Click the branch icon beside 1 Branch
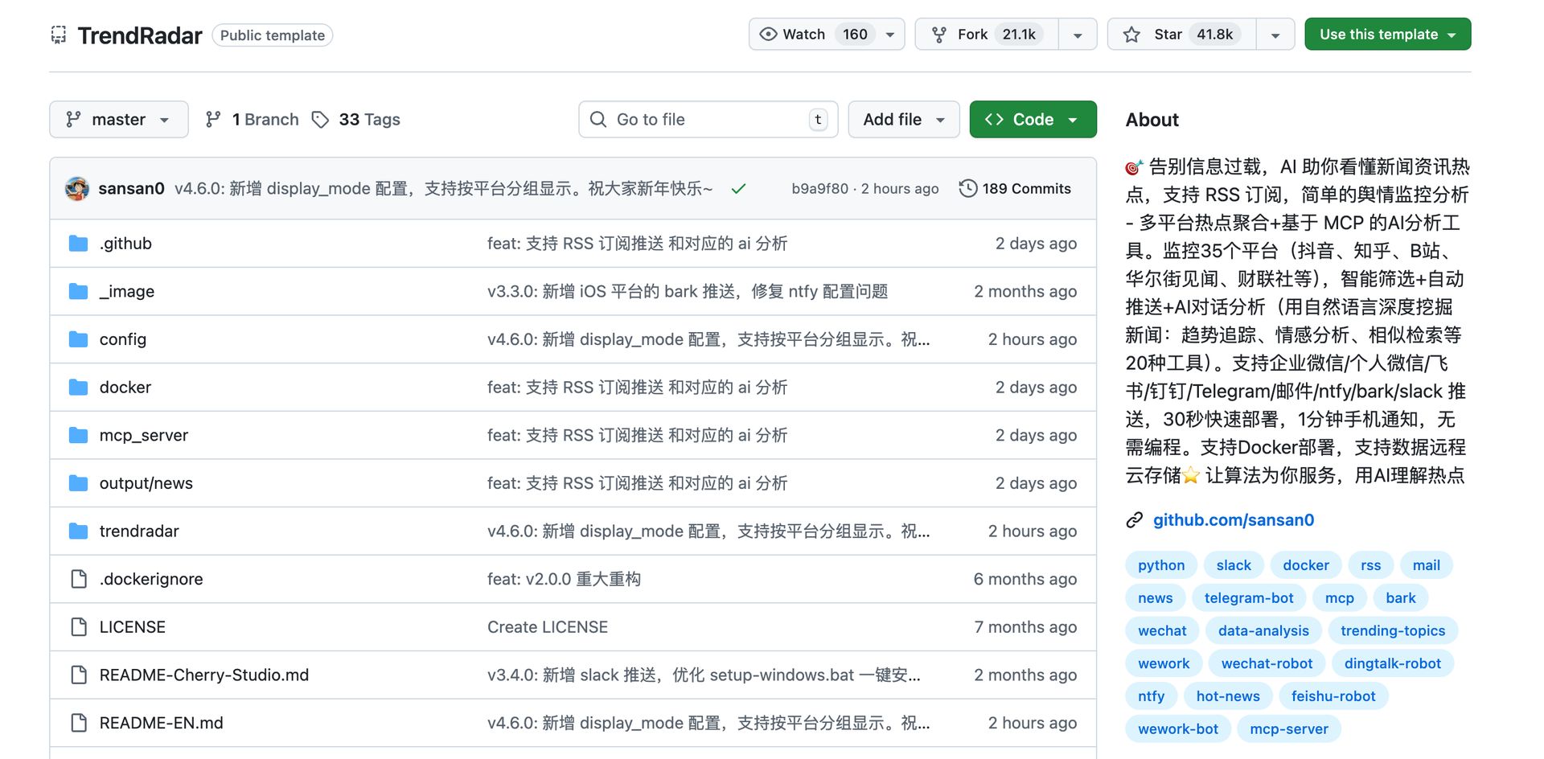 point(213,120)
